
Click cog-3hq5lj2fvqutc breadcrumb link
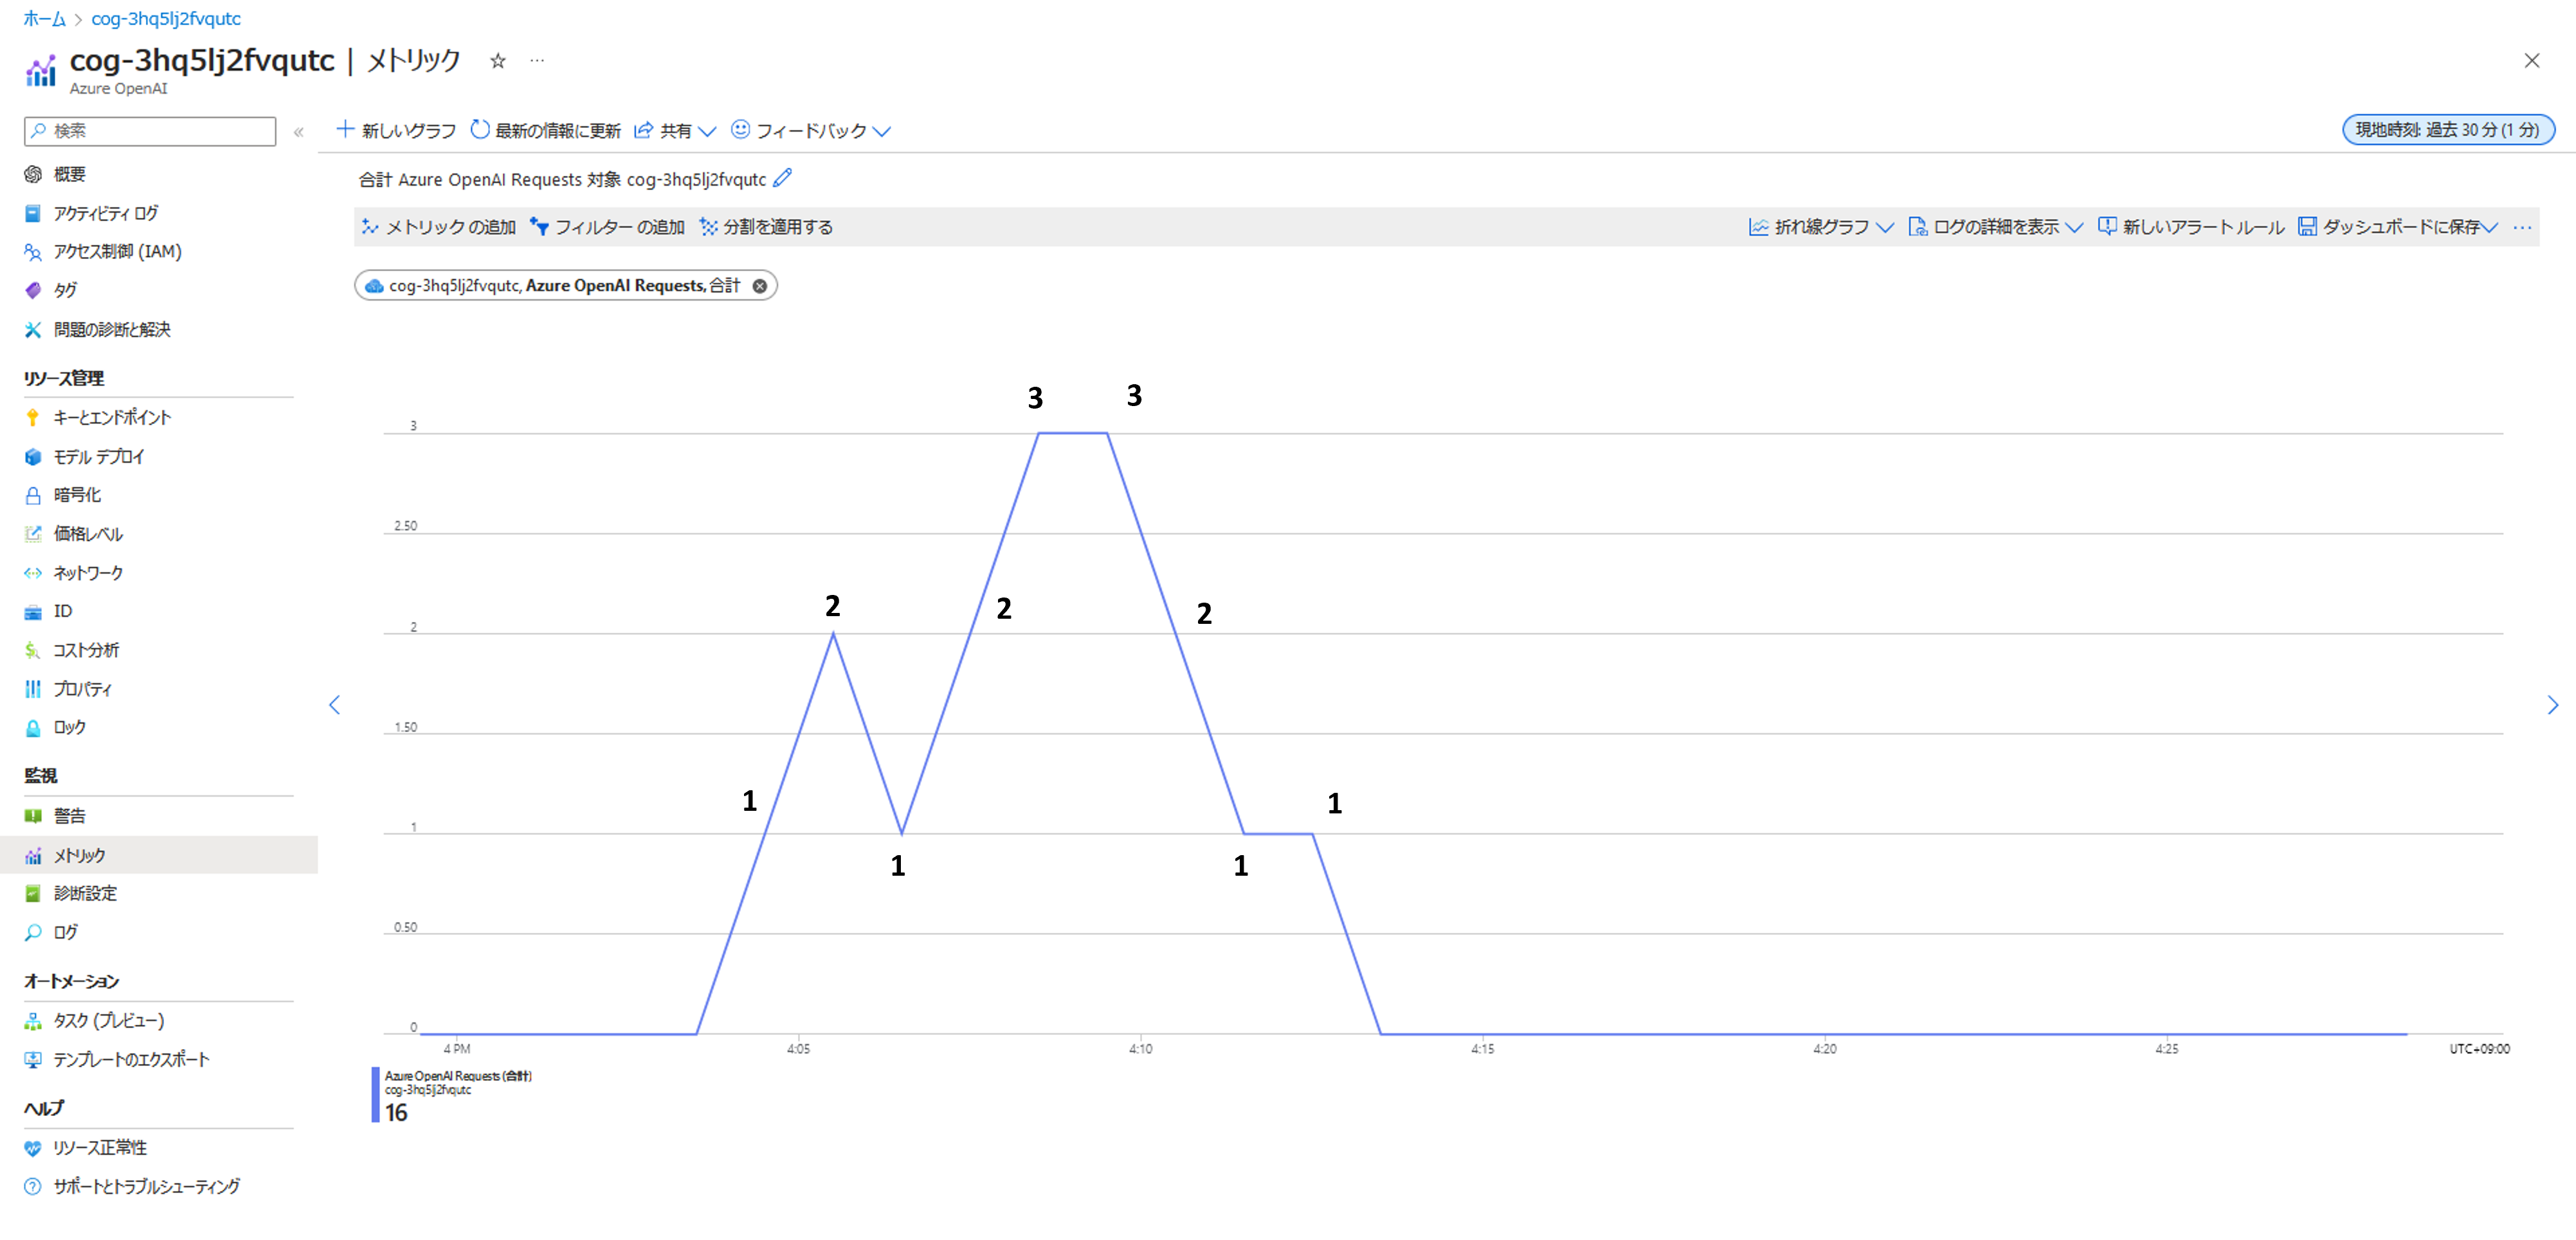click(x=166, y=19)
